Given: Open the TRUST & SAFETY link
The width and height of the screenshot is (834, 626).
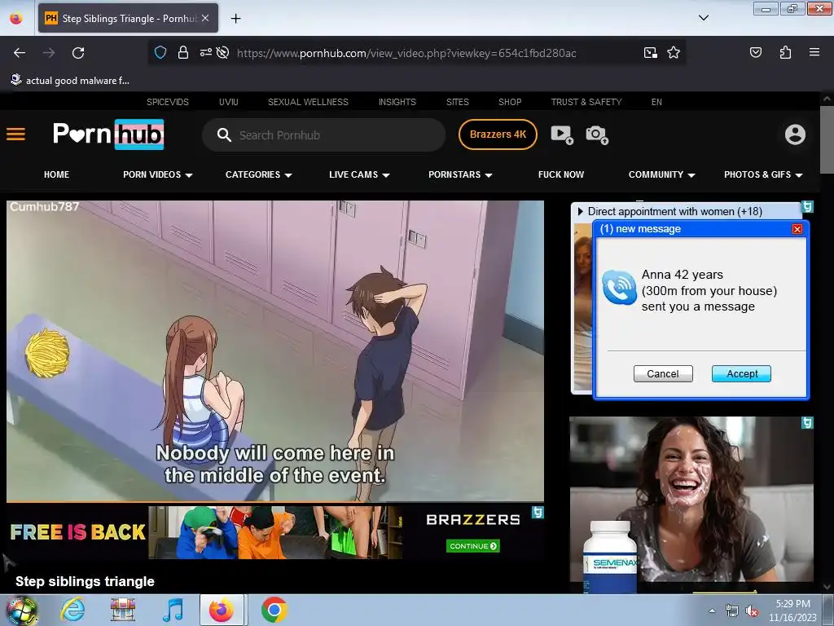Looking at the screenshot, I should tap(586, 102).
